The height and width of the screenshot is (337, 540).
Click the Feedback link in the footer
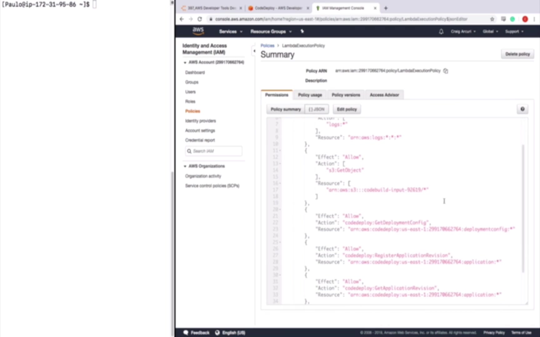200,333
